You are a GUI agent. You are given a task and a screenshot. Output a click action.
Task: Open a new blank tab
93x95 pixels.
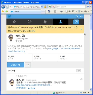43,12
